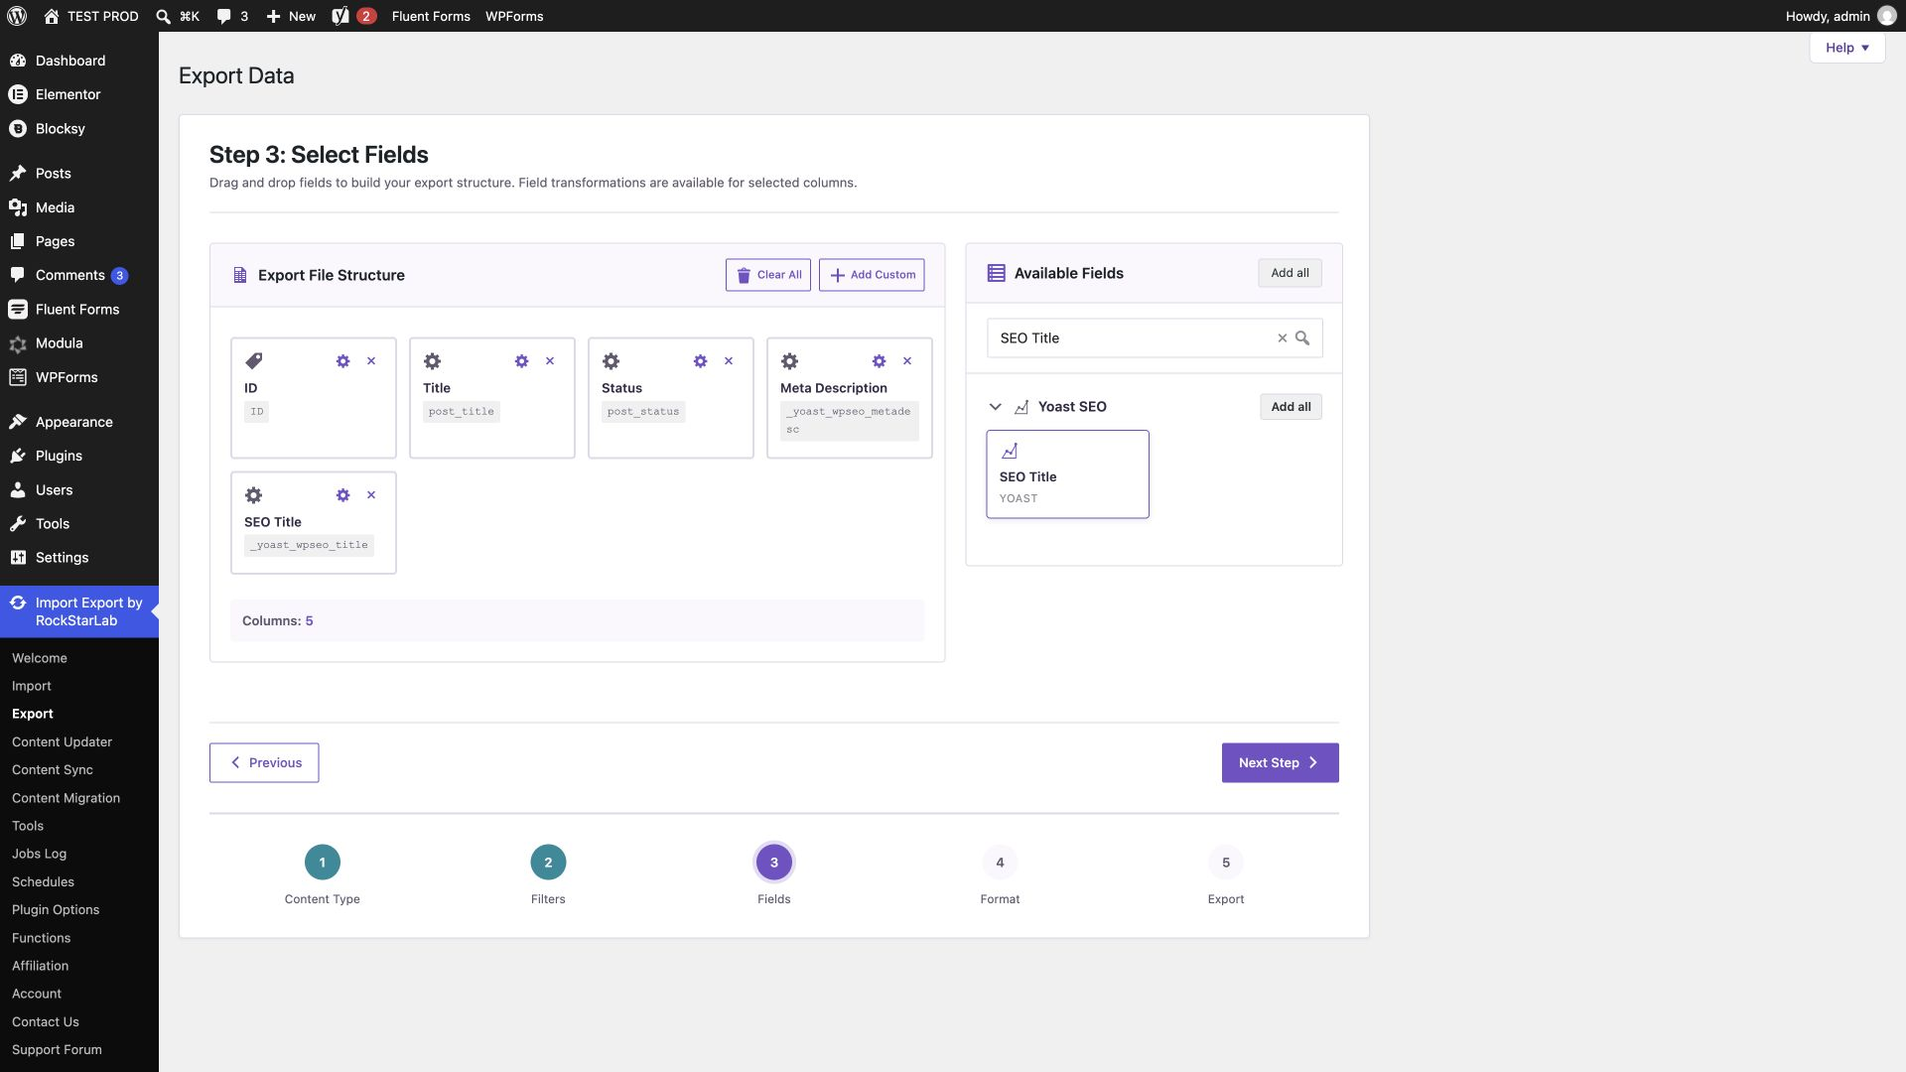Open WPForms in admin bar
1906x1072 pixels.
(x=514, y=16)
